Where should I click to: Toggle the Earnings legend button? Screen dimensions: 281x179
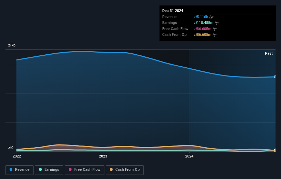pyautogui.click(x=49, y=170)
